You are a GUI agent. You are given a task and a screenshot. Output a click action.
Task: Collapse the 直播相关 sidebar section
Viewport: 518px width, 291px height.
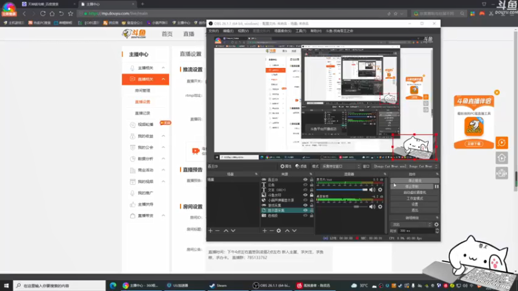(x=163, y=79)
